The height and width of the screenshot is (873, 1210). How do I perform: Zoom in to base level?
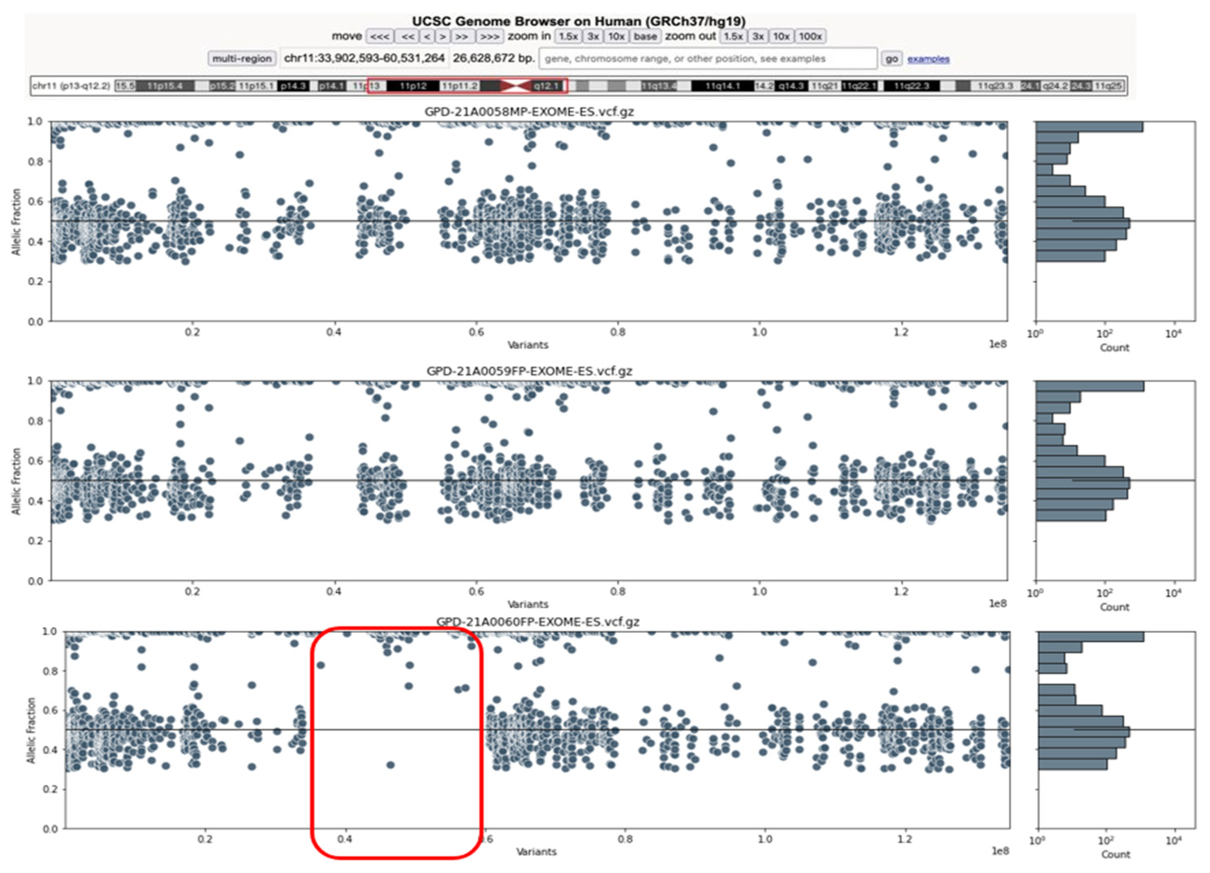pos(645,36)
